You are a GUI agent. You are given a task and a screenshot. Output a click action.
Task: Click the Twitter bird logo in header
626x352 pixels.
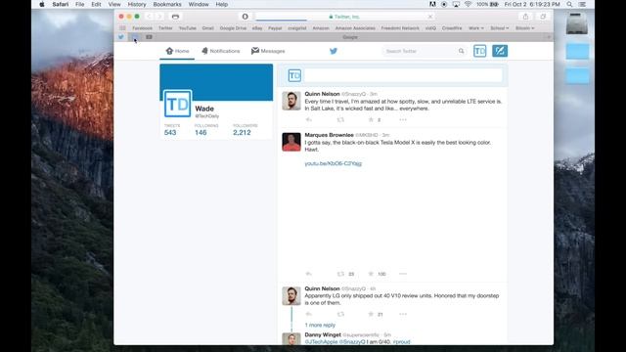tap(334, 51)
